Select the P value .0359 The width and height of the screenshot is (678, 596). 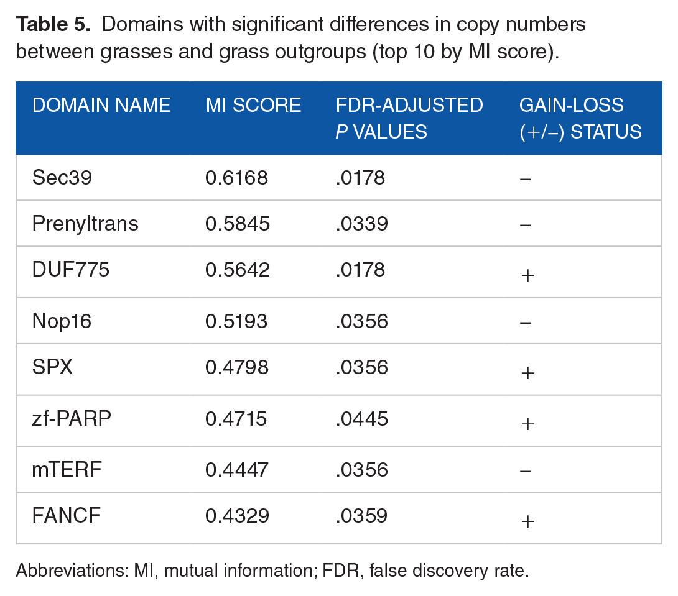362,516
